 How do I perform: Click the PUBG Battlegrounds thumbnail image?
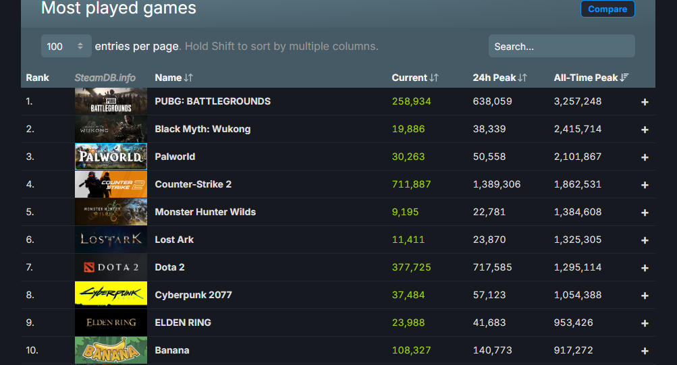(x=111, y=101)
